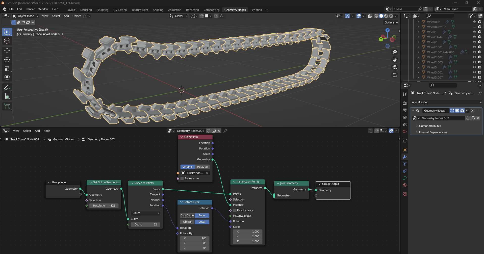Open the Material Properties tab (sphere icon)
The width and height of the screenshot is (484, 254).
coord(404,185)
